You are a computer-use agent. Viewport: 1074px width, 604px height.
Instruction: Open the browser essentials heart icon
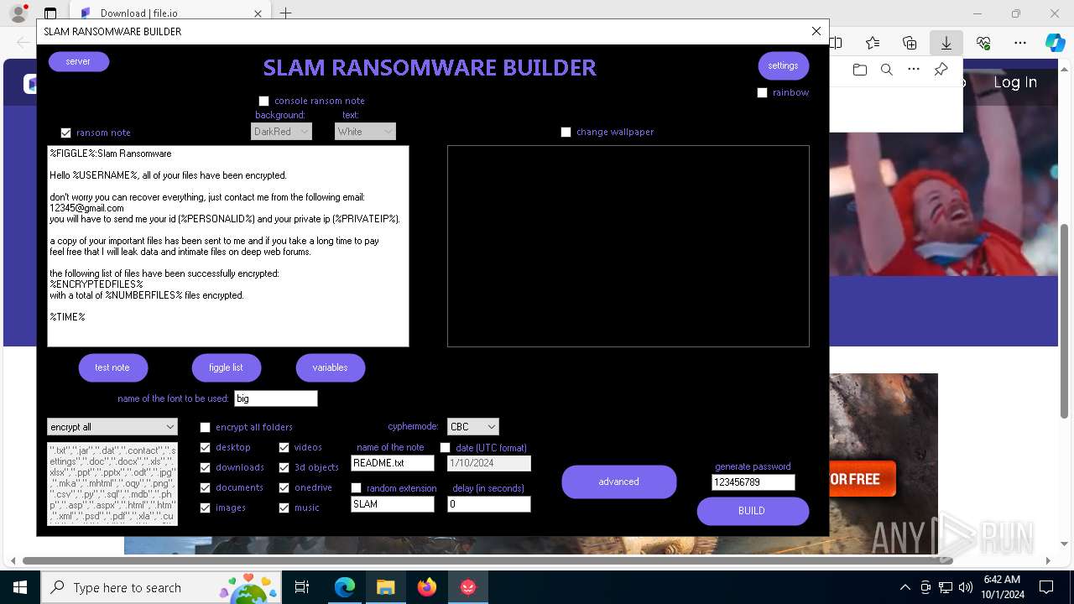(983, 43)
